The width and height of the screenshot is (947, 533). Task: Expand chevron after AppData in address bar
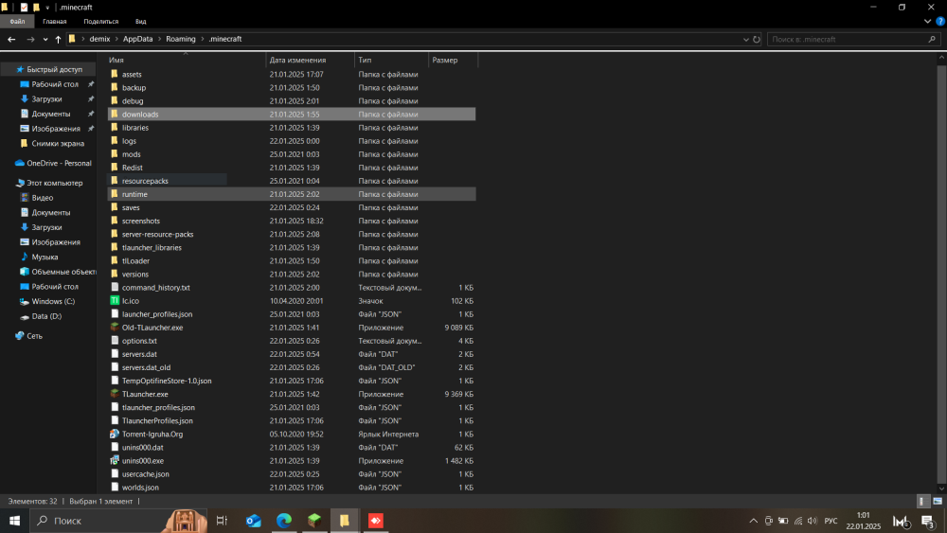click(x=159, y=39)
